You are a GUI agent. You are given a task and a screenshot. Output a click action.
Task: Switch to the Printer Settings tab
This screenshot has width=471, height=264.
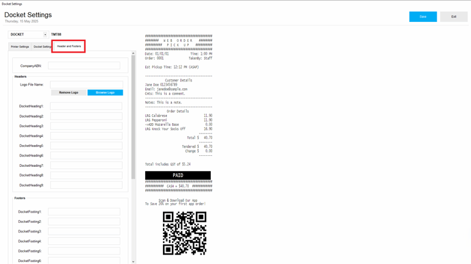click(20, 47)
